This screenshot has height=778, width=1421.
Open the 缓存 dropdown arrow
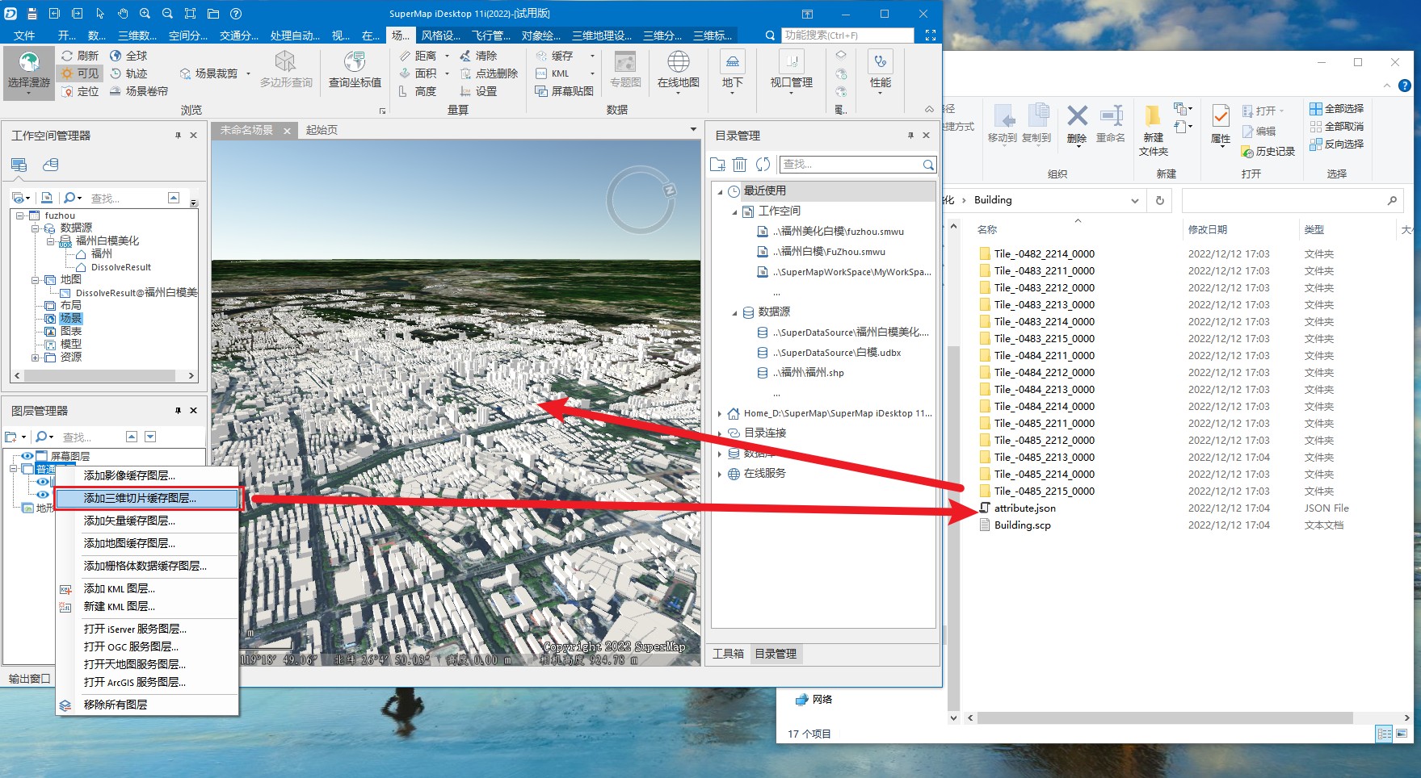coord(592,56)
